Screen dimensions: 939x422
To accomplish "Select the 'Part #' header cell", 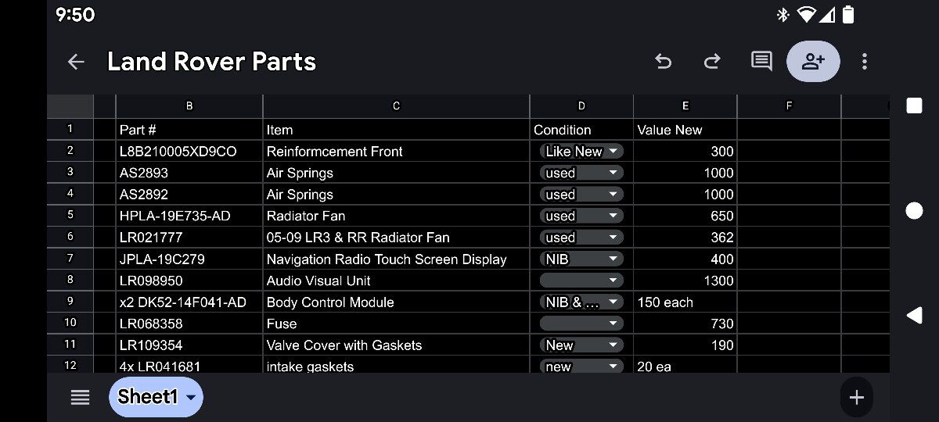I will [x=189, y=130].
